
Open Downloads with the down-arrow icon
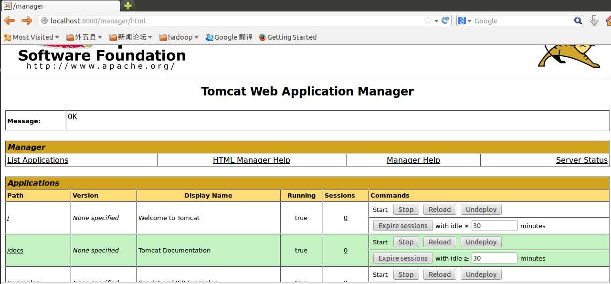pyautogui.click(x=594, y=21)
